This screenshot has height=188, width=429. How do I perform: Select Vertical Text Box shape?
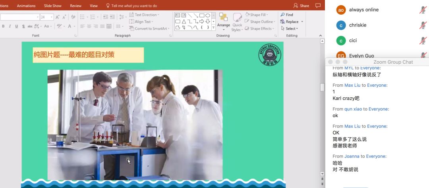[x=184, y=15]
